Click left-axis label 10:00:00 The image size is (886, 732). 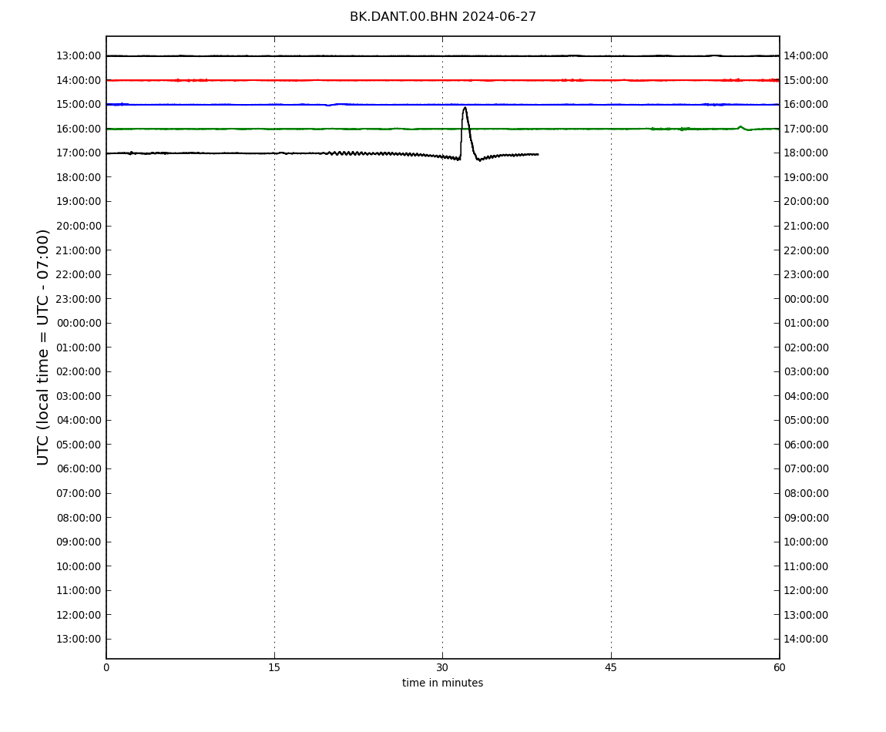pos(79,566)
